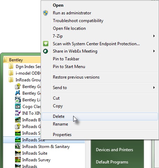Click the INI To XIN converter icon
Image resolution: width=159 pixels, height=168 pixels.
tap(18, 113)
